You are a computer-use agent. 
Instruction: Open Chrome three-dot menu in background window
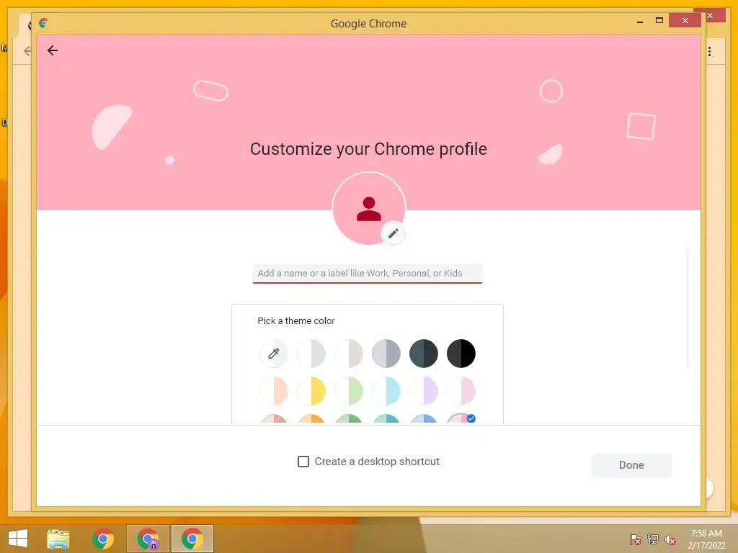(710, 52)
